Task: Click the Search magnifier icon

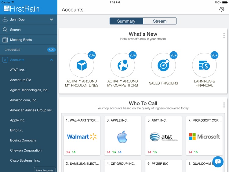Action: pyautogui.click(x=5, y=30)
